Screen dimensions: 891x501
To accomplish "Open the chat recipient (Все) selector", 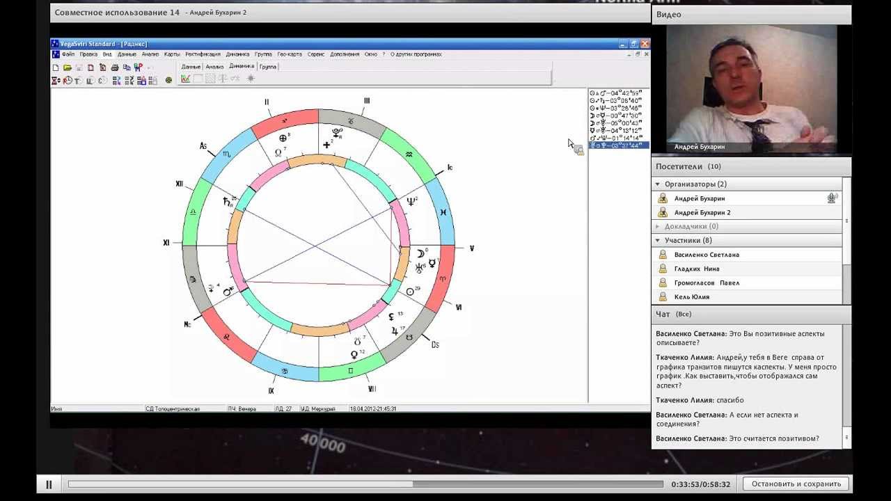I will click(683, 315).
